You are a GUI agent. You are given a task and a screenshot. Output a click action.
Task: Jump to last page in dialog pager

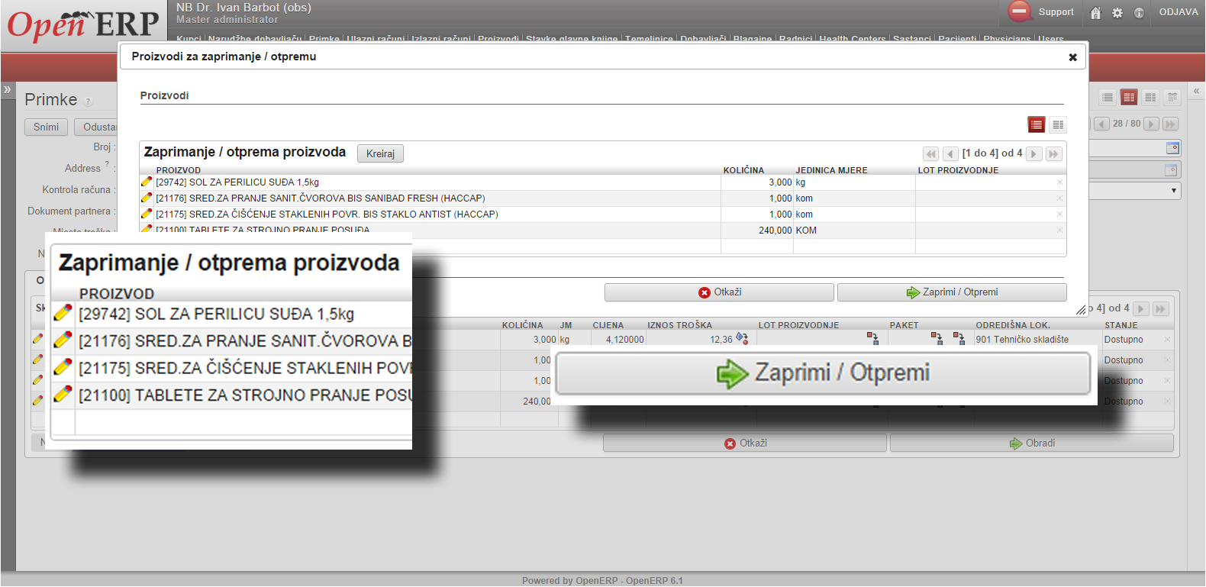(x=1054, y=153)
